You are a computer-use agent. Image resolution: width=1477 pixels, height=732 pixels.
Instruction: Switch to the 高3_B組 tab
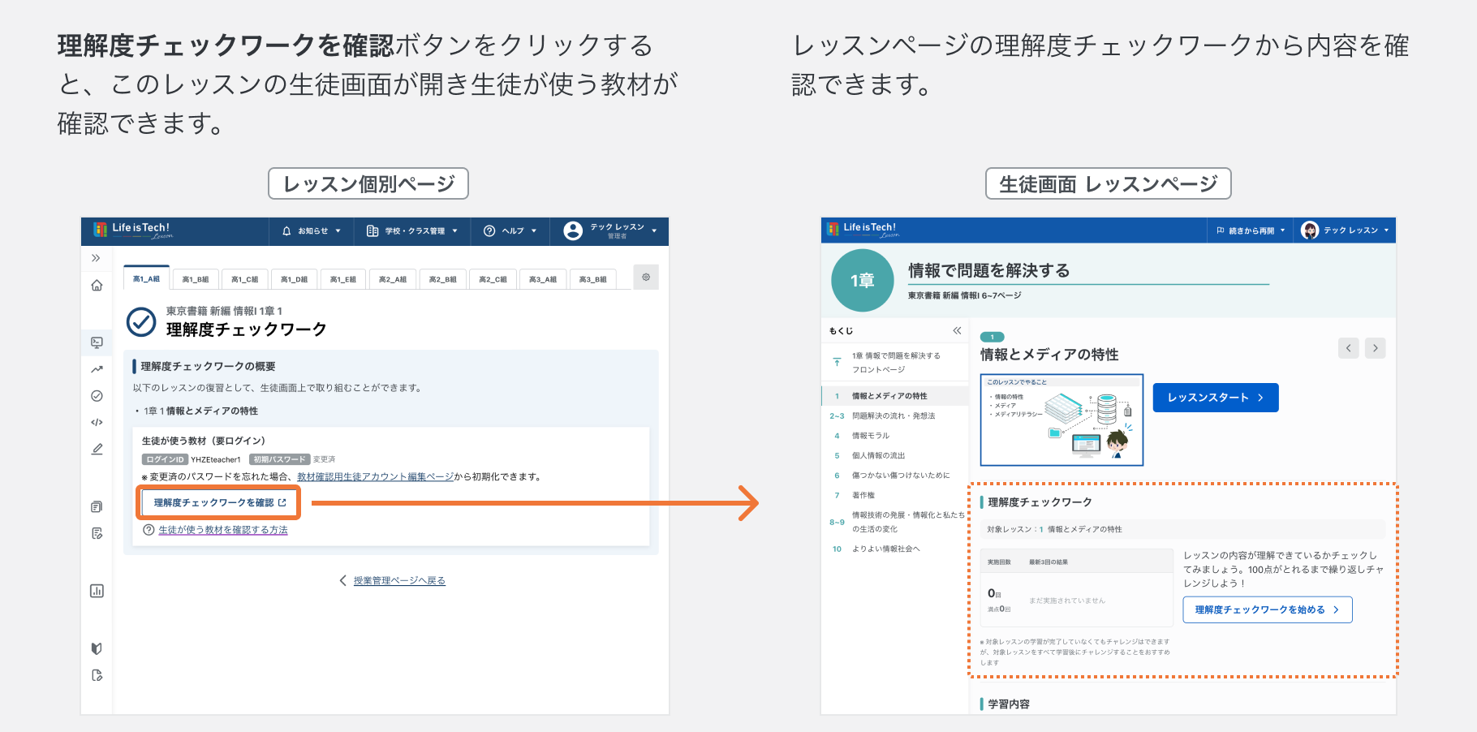tap(593, 279)
